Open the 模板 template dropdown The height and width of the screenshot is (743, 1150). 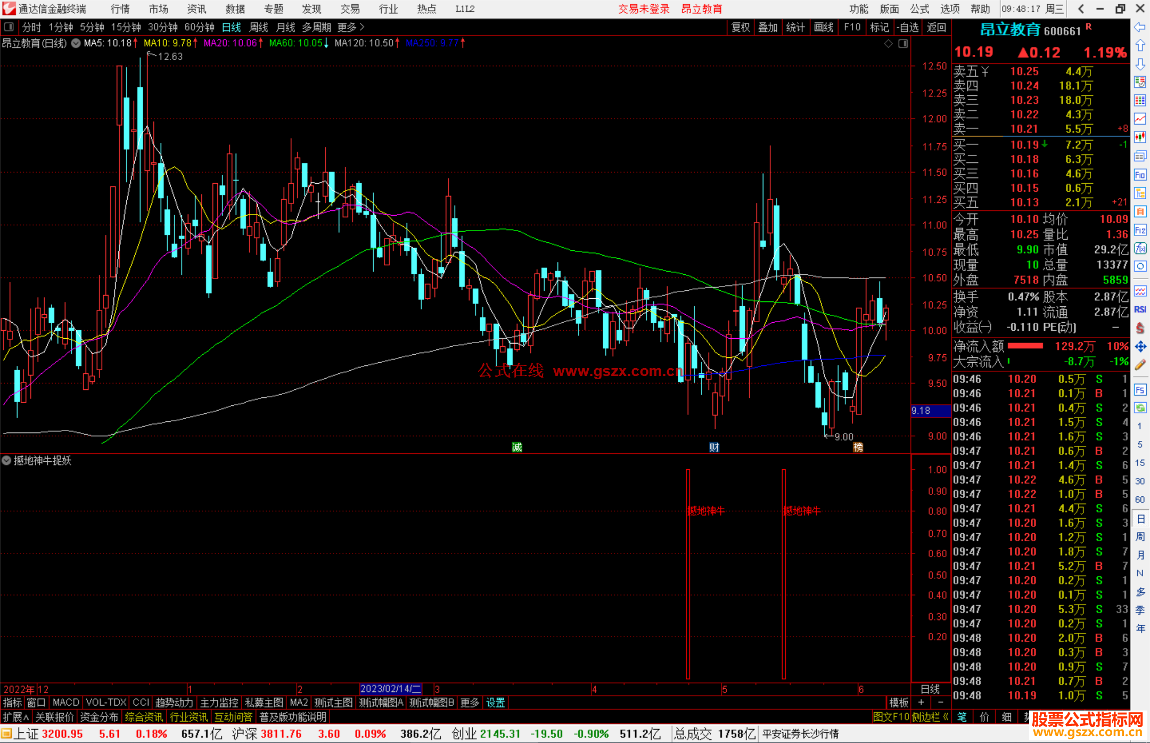pos(899,703)
